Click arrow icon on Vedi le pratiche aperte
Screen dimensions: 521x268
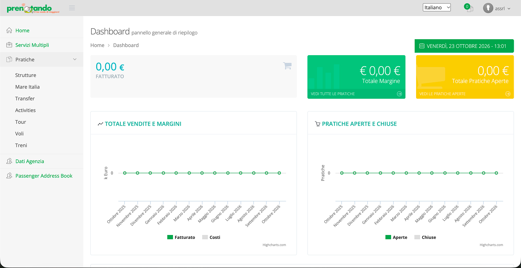point(508,94)
